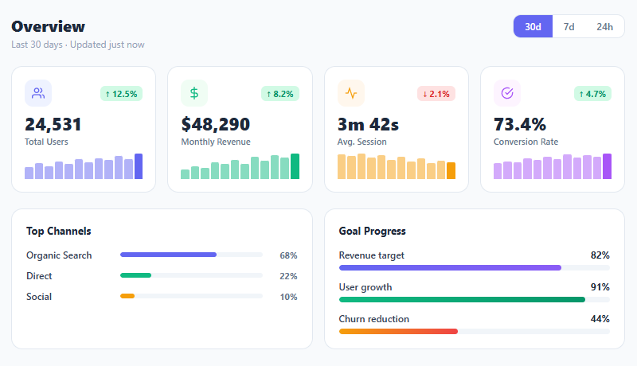
Task: Click the Overview page heading
Action: click(49, 26)
